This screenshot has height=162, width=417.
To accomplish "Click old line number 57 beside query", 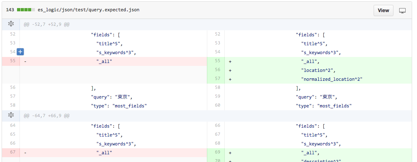I will pyautogui.click(x=13, y=97).
